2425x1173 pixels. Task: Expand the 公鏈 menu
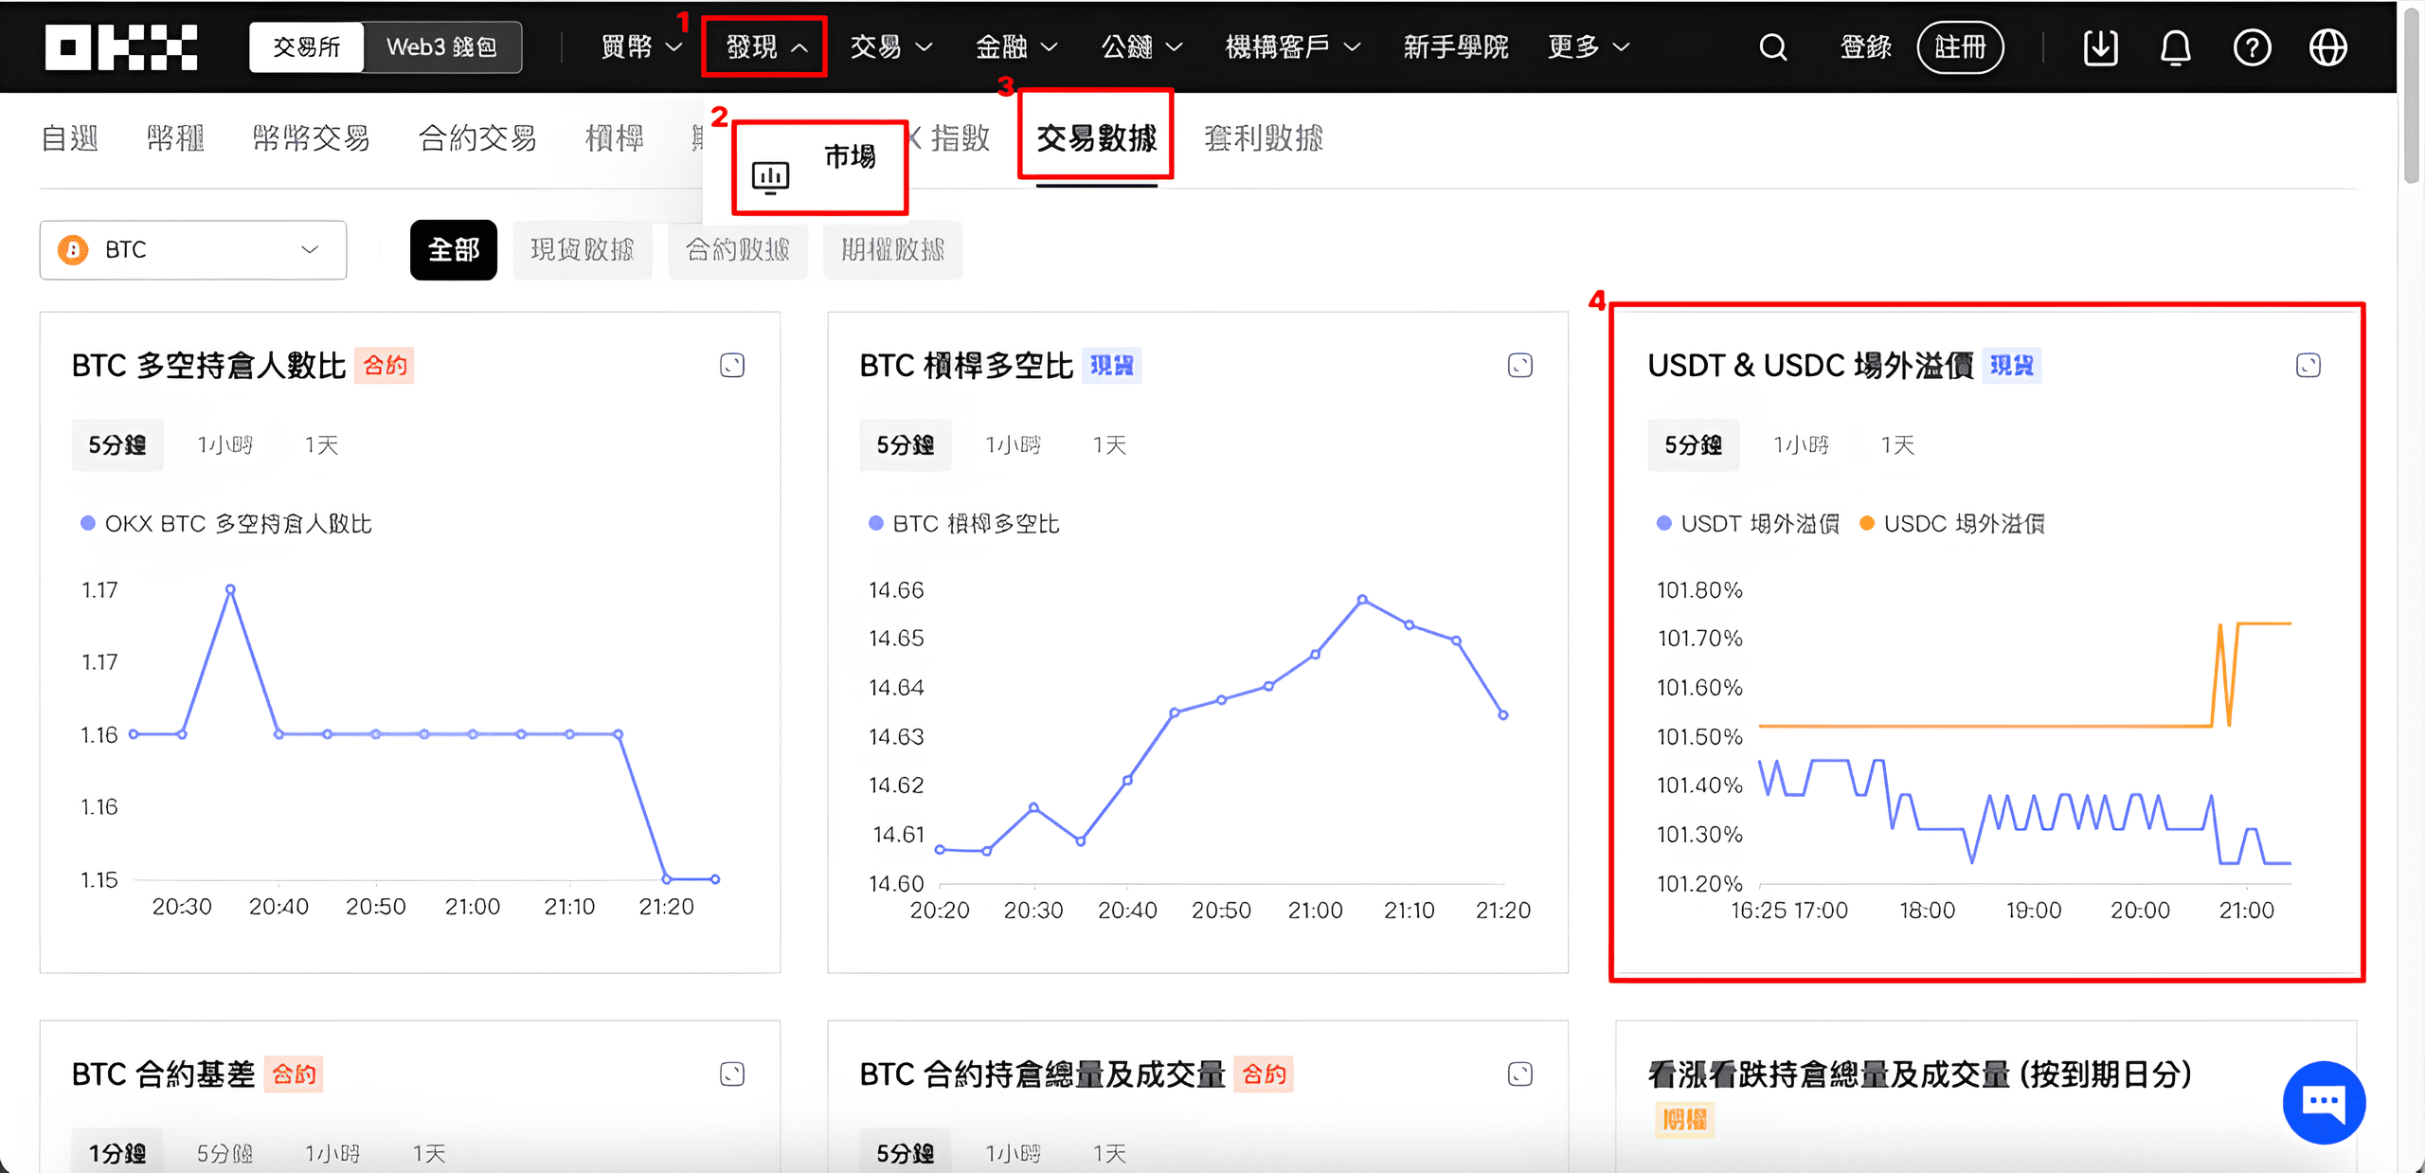[x=1141, y=47]
